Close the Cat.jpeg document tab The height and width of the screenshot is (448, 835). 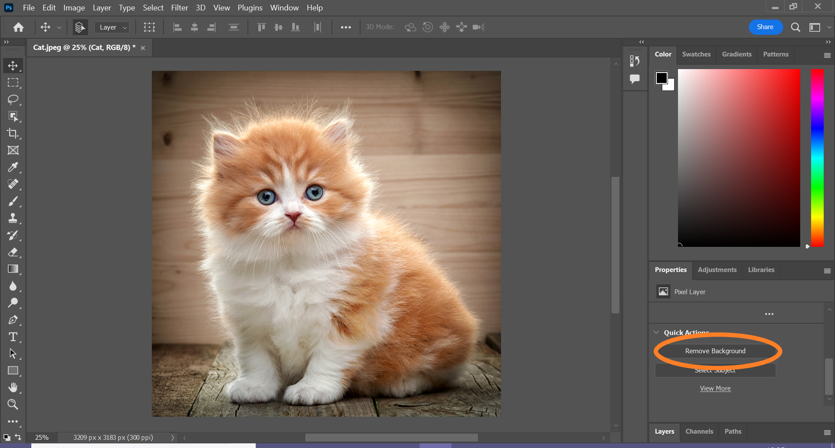143,48
